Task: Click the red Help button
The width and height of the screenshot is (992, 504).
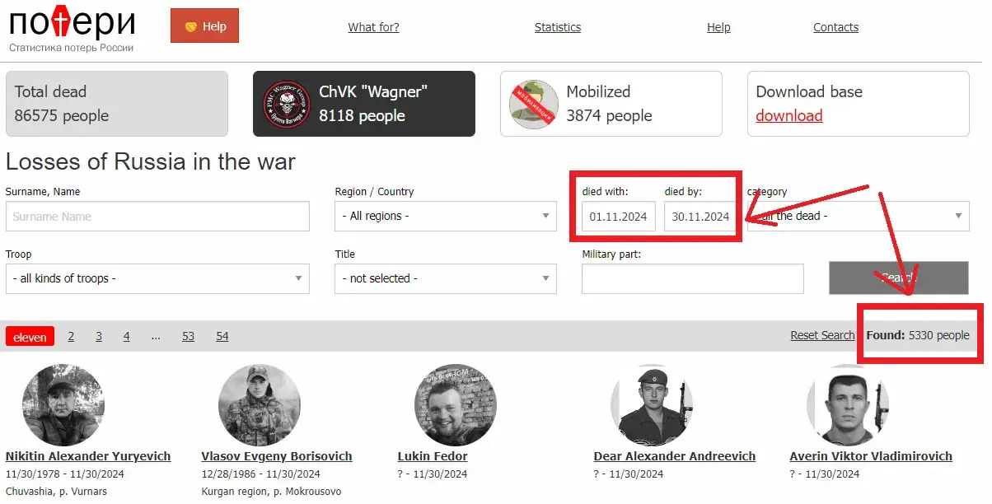Action: click(204, 26)
